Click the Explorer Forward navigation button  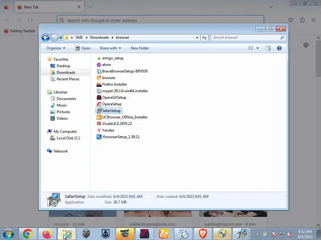[x=54, y=37]
